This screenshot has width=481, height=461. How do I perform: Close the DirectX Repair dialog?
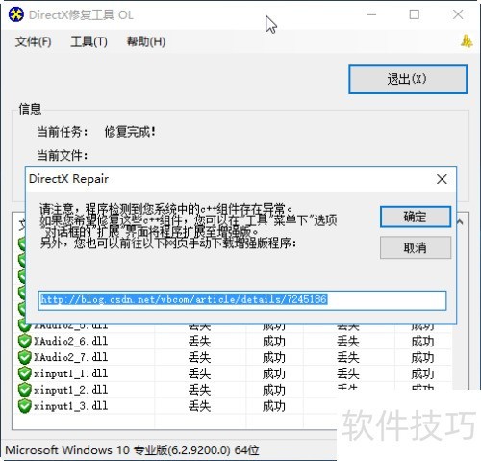point(442,179)
